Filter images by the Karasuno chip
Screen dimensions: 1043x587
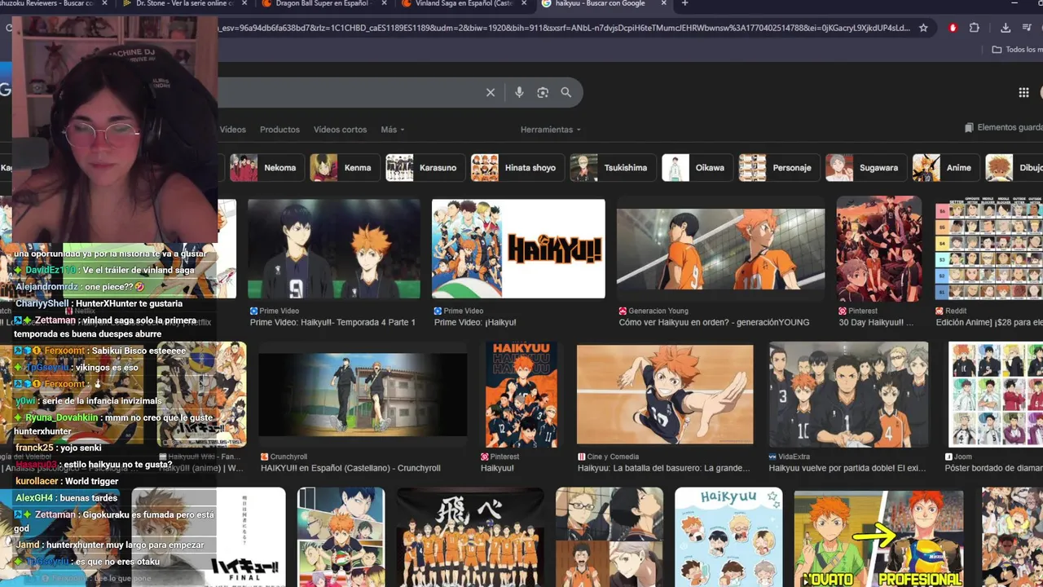[425, 168]
